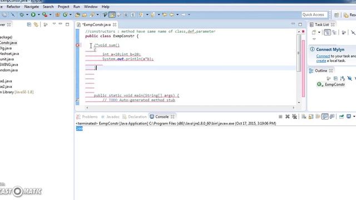The image size is (356, 200).
Task: Switch to the Declaration tab
Action: tap(135, 117)
